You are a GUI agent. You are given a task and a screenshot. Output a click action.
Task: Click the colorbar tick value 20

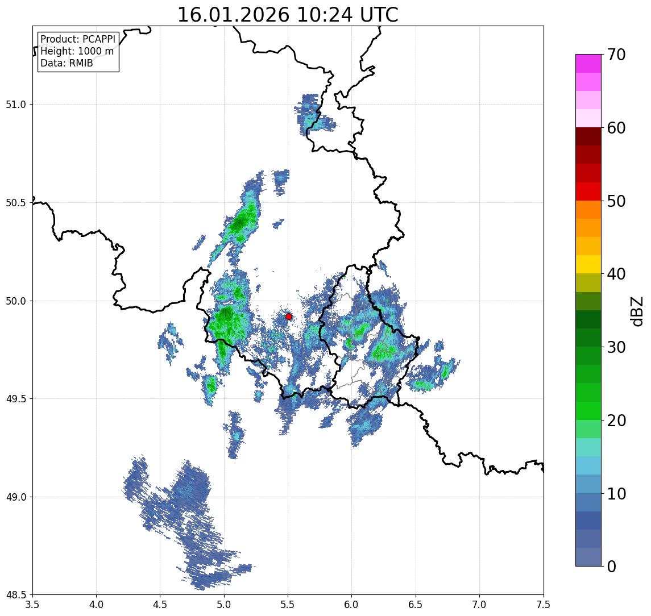point(616,420)
